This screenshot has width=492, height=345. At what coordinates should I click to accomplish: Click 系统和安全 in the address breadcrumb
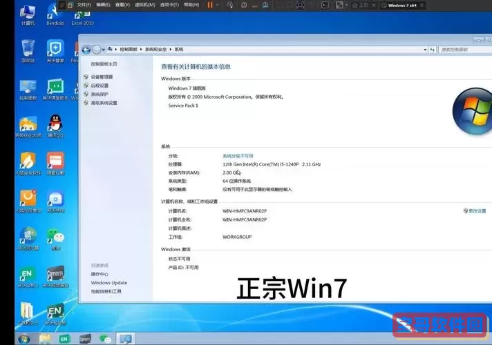(x=155, y=49)
